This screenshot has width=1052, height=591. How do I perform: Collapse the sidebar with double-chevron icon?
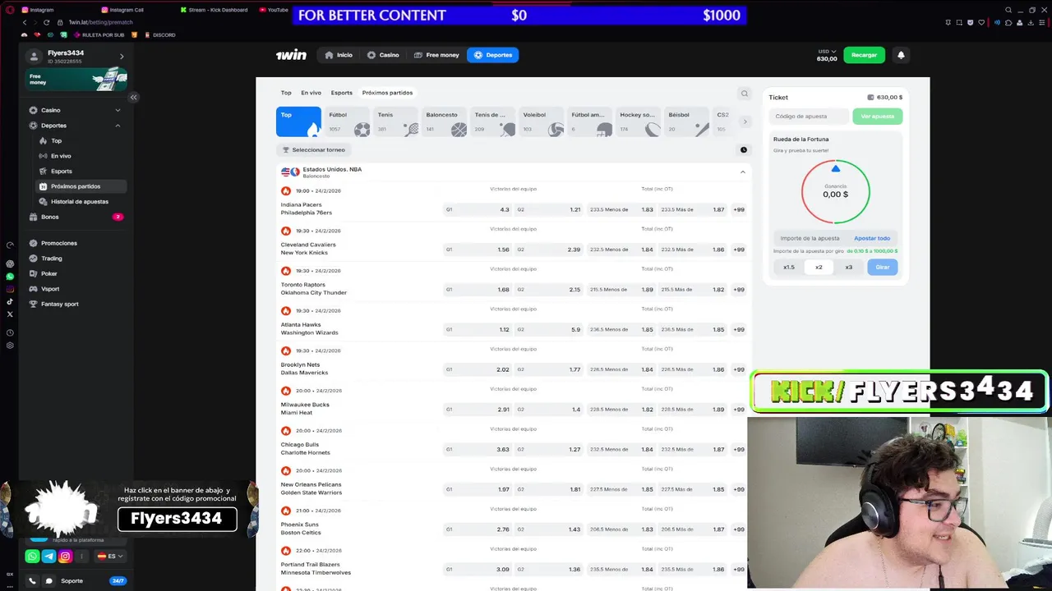tap(133, 97)
